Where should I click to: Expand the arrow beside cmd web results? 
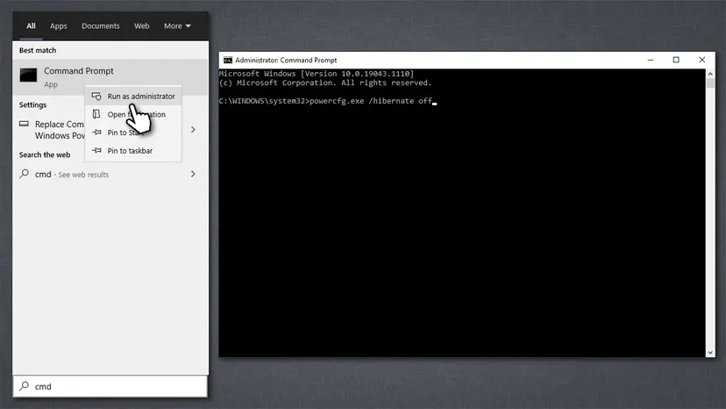tap(193, 174)
